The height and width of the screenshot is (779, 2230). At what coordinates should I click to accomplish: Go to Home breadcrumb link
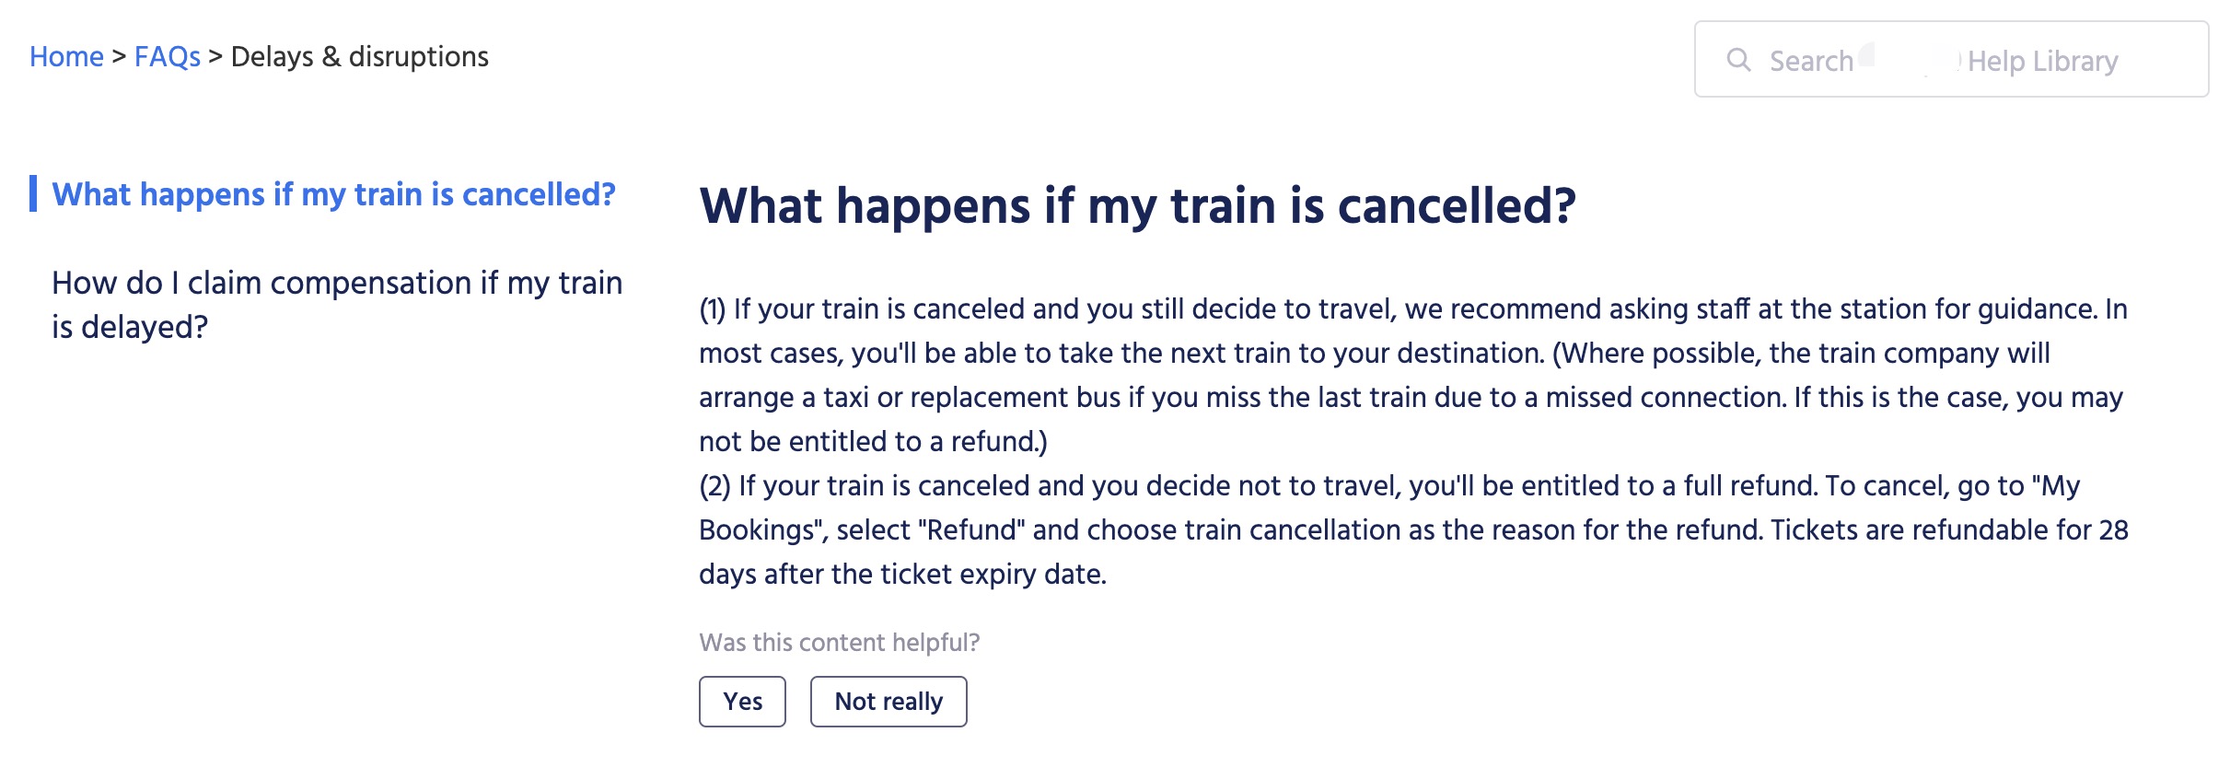pos(66,57)
